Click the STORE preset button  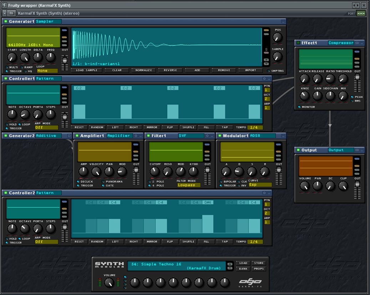coord(259,263)
